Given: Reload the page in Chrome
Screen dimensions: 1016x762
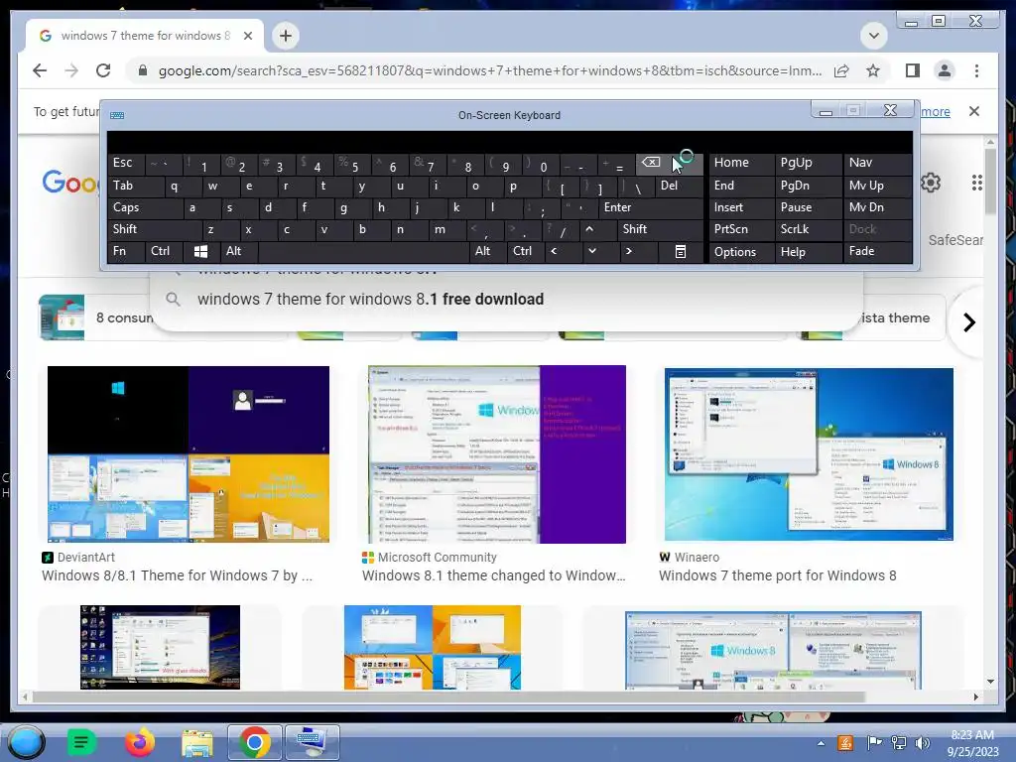Looking at the screenshot, I should click(x=103, y=70).
